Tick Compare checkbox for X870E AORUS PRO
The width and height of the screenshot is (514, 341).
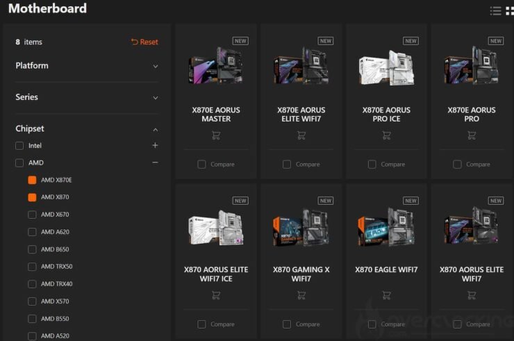(457, 165)
